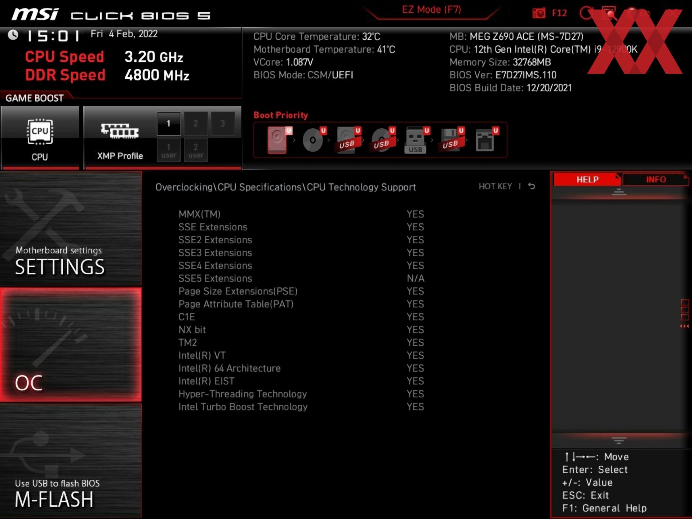
Task: Select the Hyper-Threading Technology row
Action: tap(301, 394)
